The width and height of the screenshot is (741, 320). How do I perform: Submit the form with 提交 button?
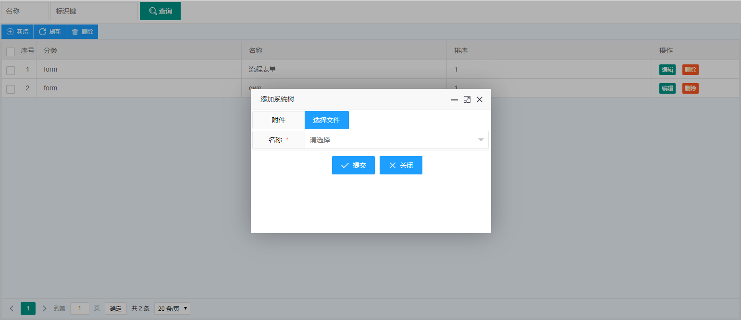tap(353, 165)
